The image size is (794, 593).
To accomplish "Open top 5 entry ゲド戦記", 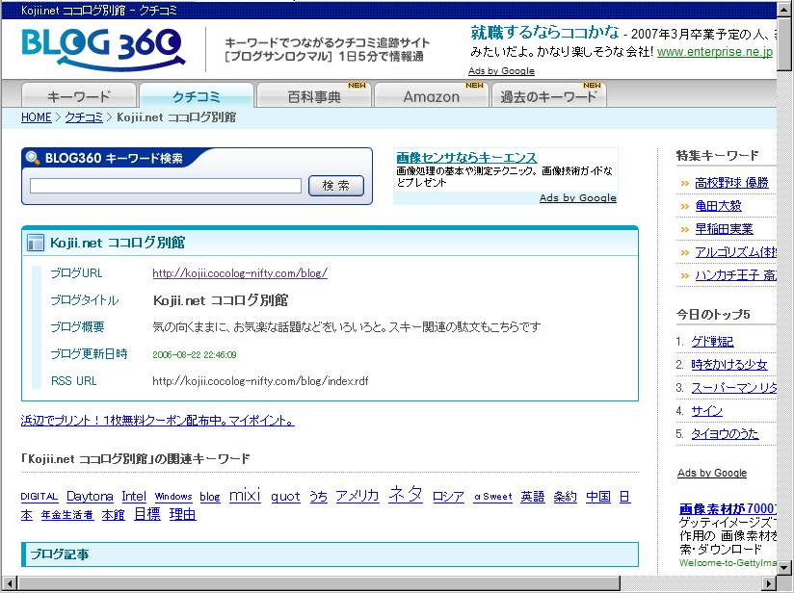I will tap(712, 342).
